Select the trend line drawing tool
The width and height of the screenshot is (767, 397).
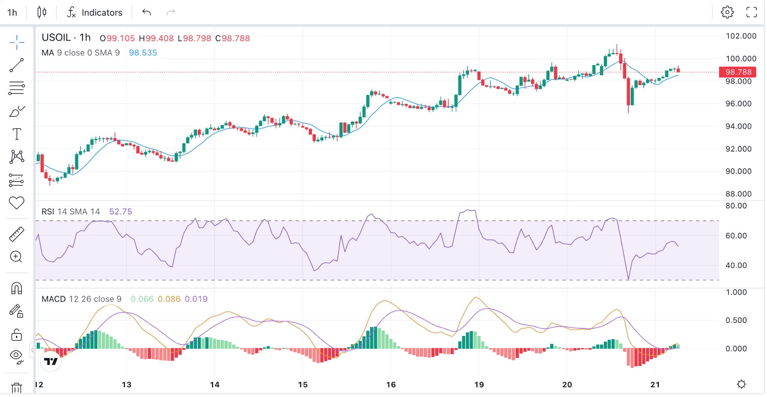click(x=17, y=65)
